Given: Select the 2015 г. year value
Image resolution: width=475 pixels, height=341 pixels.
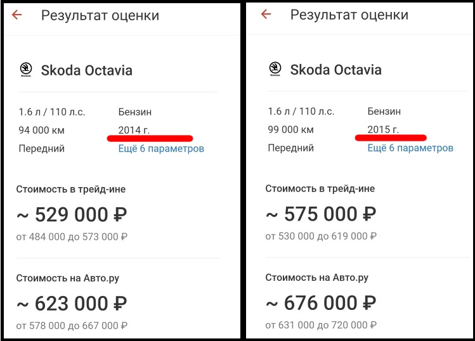Looking at the screenshot, I should (383, 129).
